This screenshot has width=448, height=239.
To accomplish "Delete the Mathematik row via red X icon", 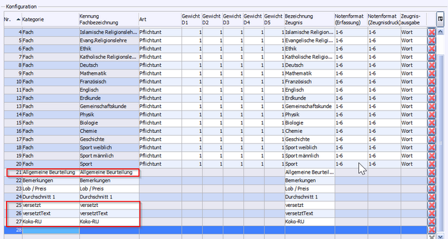I will click(432, 73).
